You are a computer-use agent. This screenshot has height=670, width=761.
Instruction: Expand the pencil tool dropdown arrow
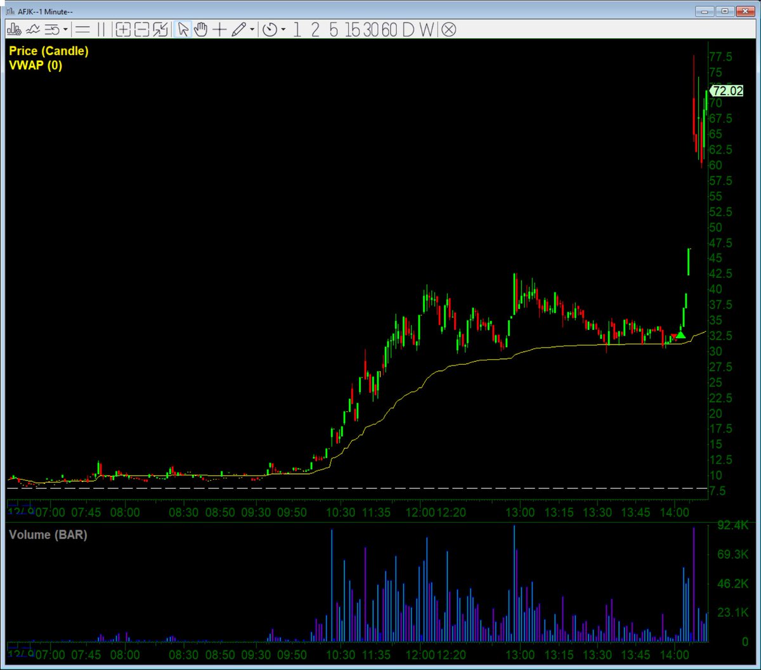[x=252, y=30]
